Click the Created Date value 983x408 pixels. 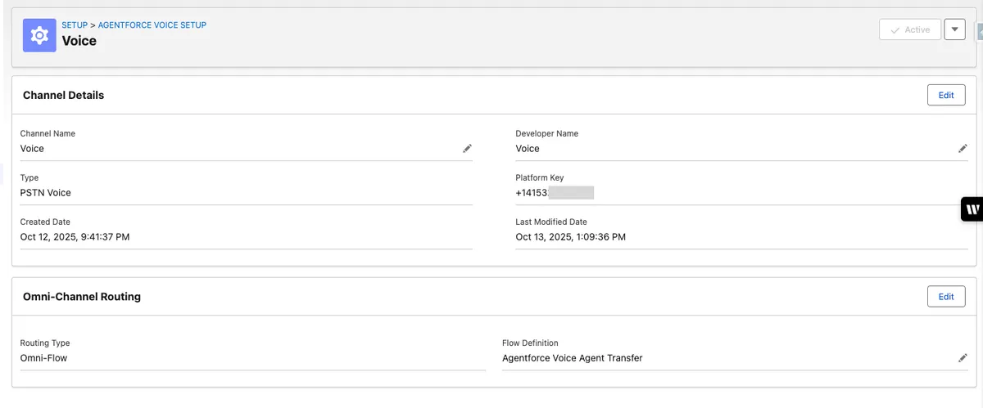point(75,237)
